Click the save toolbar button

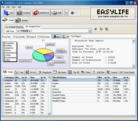[9, 13]
